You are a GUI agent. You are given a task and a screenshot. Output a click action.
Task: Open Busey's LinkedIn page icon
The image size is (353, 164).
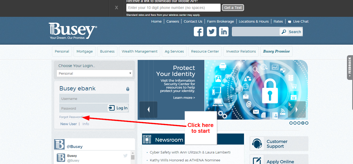click(224, 32)
